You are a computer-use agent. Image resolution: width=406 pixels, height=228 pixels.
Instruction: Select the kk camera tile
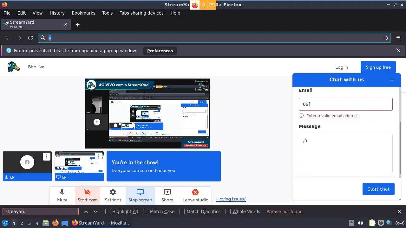click(x=27, y=166)
